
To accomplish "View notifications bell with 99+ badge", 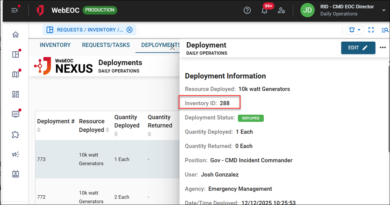I will 264,11.
